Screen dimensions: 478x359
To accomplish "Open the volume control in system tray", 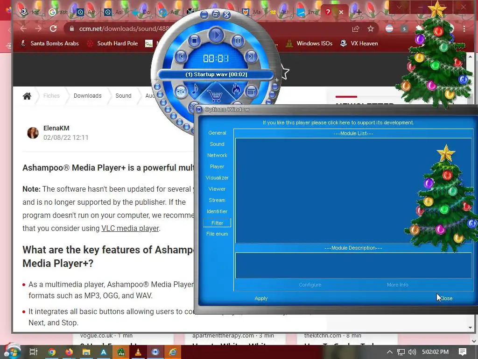I will point(412,352).
